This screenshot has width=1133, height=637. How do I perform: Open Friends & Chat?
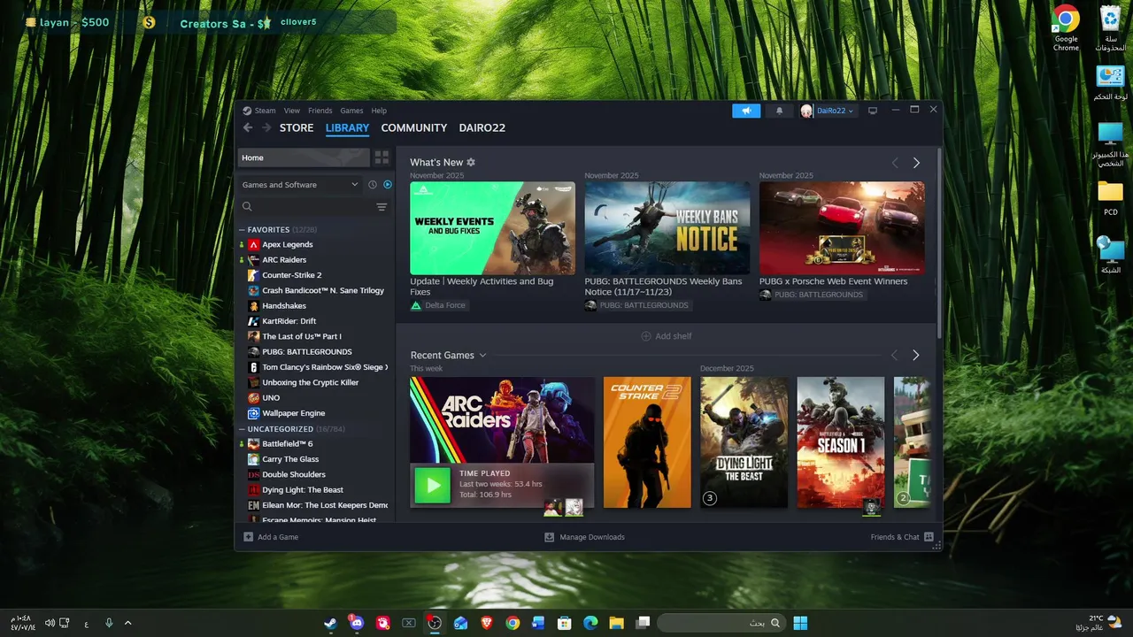pyautogui.click(x=902, y=537)
